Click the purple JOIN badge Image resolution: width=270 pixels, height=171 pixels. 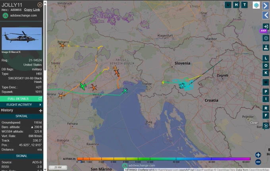(263, 31)
